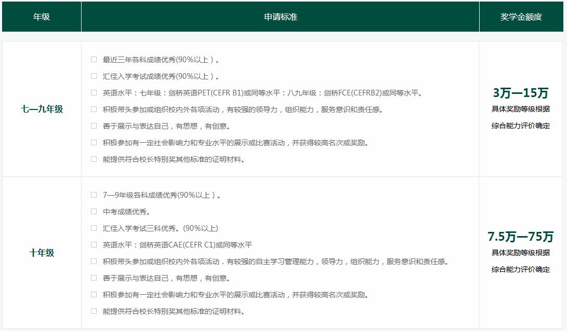
Task: 点击"申请标准"表头
Action: [279, 16]
